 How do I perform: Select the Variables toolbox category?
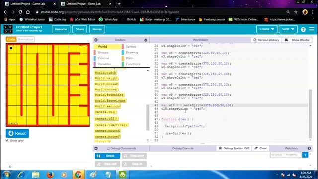(x=108, y=64)
